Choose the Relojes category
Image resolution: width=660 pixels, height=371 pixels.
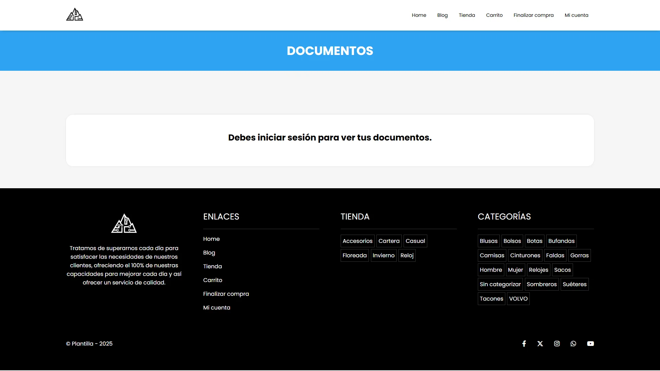click(x=539, y=270)
